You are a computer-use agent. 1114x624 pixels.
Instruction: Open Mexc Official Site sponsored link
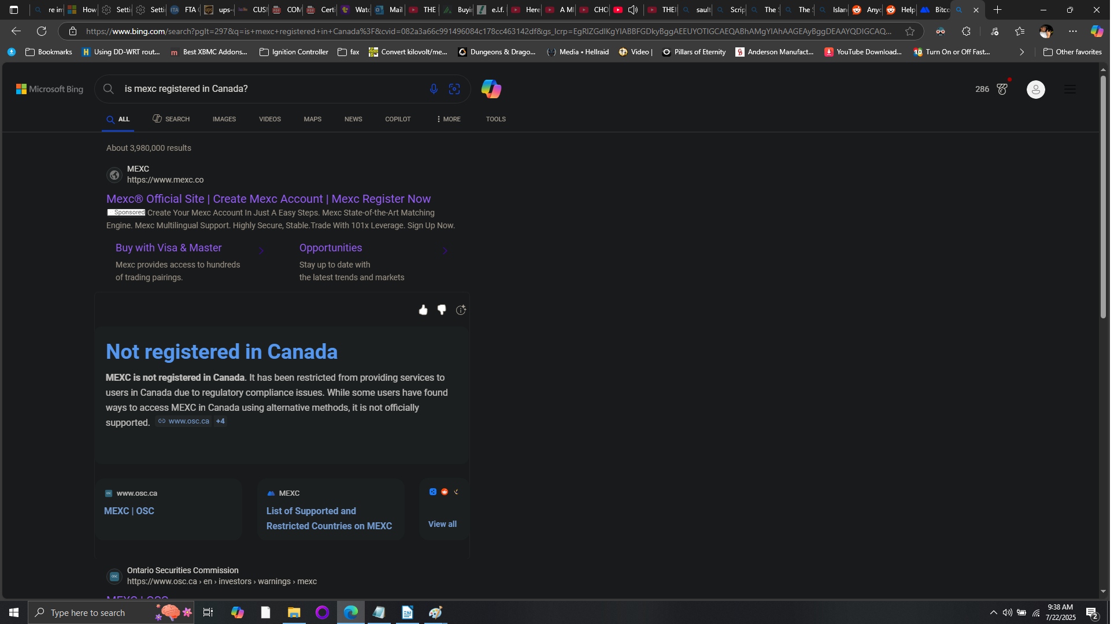coord(268,199)
